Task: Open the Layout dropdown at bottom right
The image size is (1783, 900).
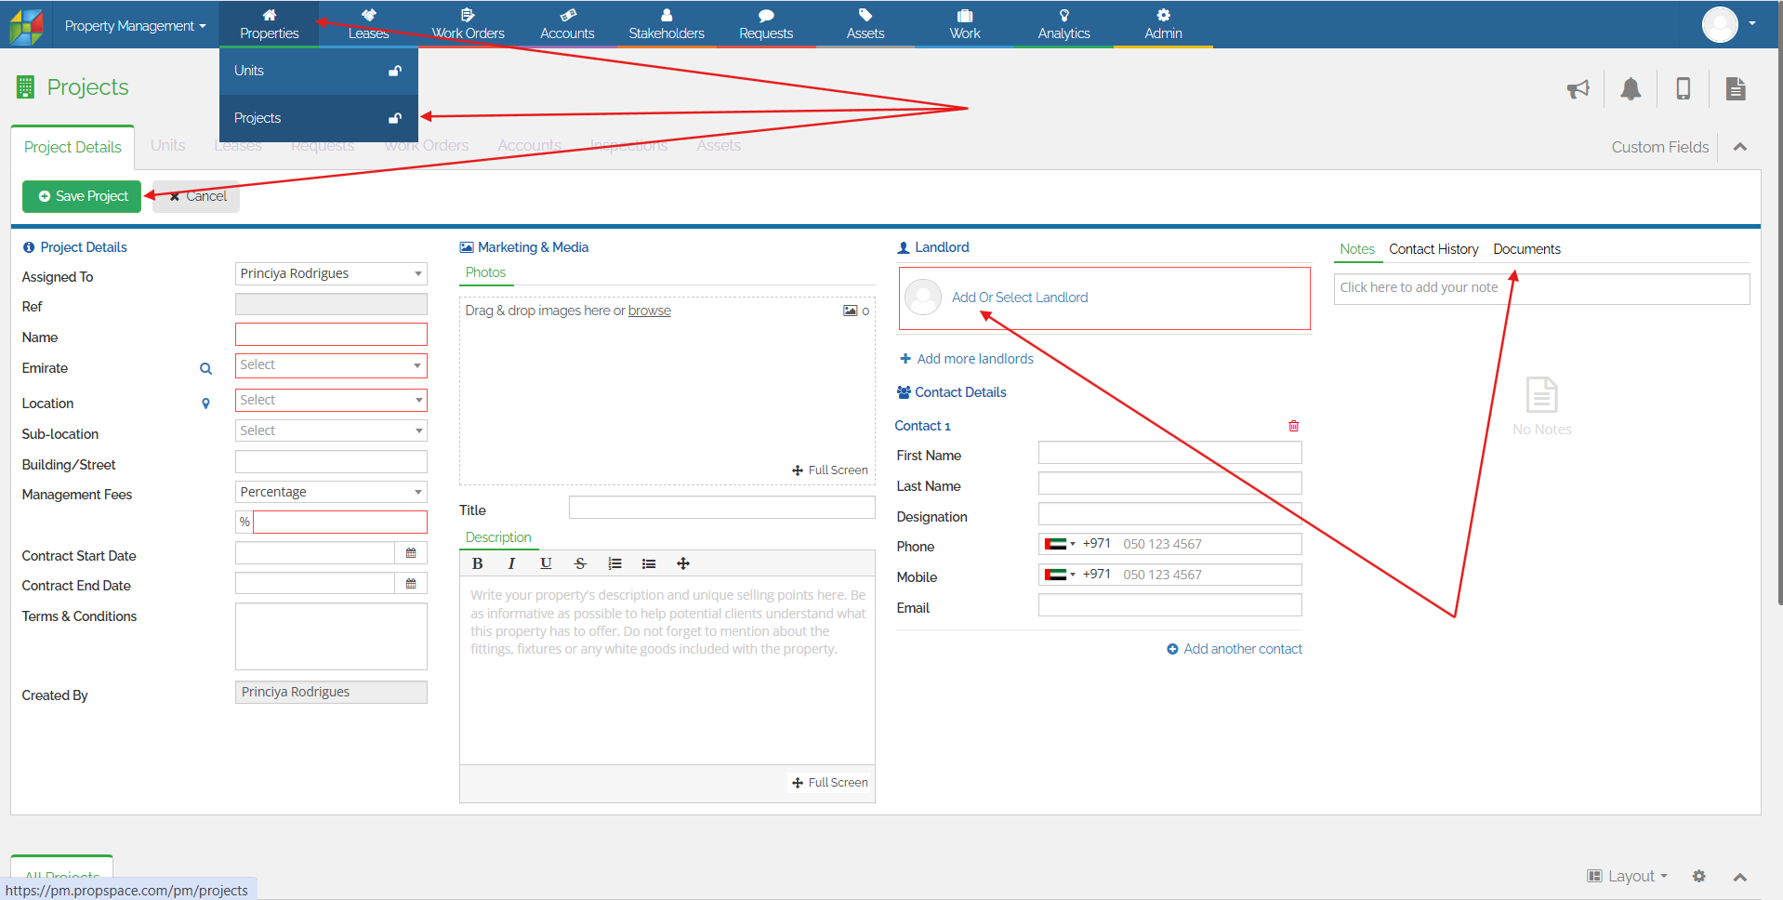Action: click(1628, 876)
